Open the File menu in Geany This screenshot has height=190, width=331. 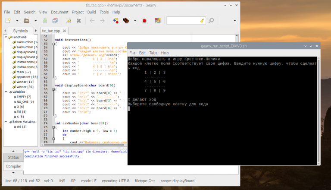tap(7, 12)
